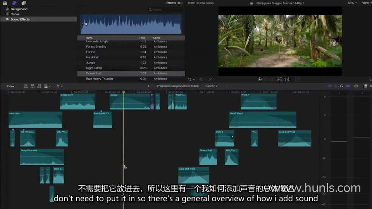Select the Hard Rain sound effect
The height and width of the screenshot is (209, 372).
pyautogui.click(x=131, y=57)
